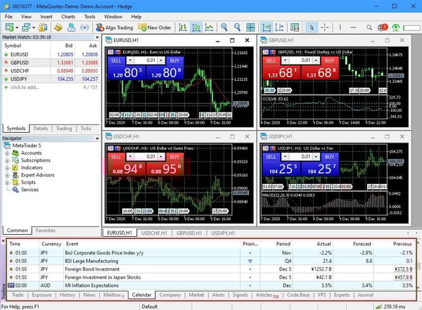
Task: Open the Ticks tab in Market Watch
Action: click(x=85, y=129)
